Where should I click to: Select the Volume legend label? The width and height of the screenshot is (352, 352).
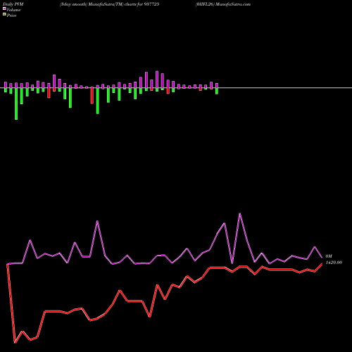(x=13, y=10)
